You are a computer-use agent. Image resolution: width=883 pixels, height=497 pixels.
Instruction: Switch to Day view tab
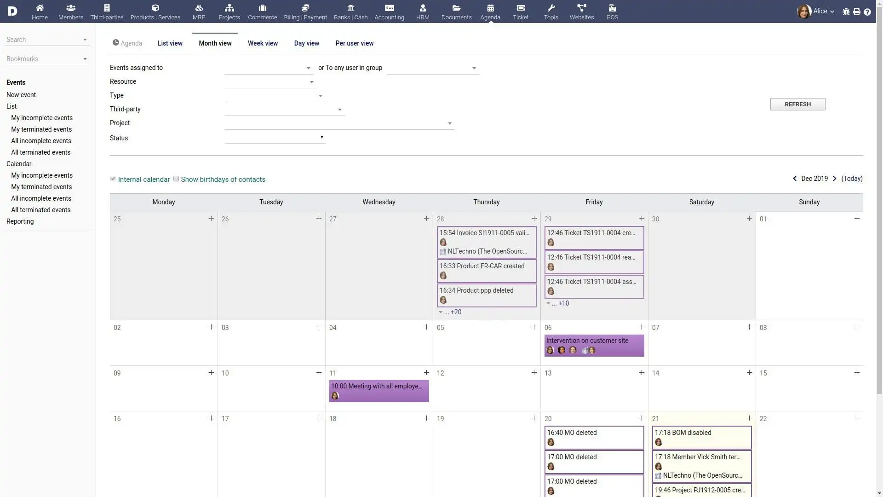pos(306,42)
